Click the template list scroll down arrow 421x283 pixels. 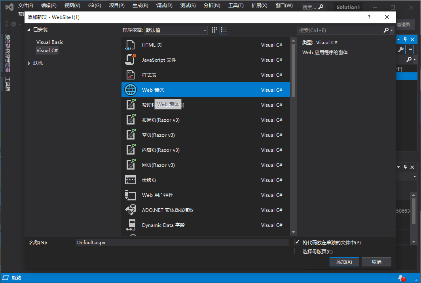click(x=293, y=232)
